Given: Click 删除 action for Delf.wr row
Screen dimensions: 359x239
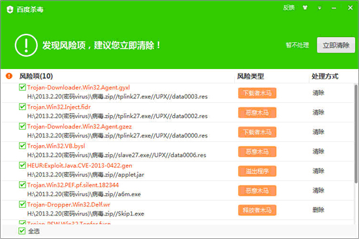Looking at the screenshot, I should point(319,210).
